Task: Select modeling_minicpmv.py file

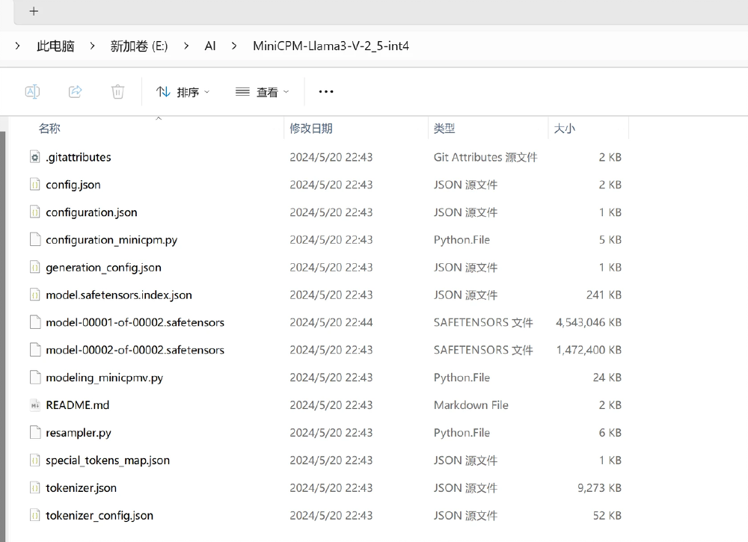Action: [104, 378]
